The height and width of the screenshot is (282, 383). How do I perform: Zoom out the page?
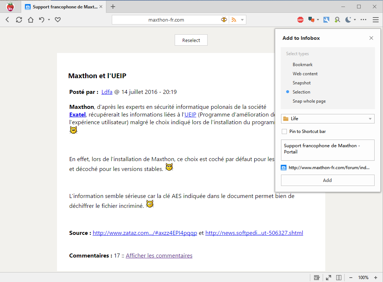tap(351, 278)
